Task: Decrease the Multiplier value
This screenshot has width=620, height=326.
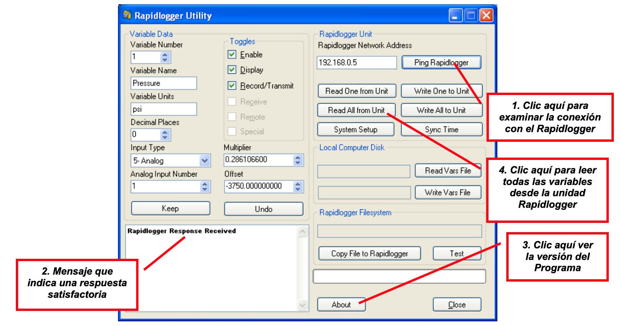Action: click(298, 163)
